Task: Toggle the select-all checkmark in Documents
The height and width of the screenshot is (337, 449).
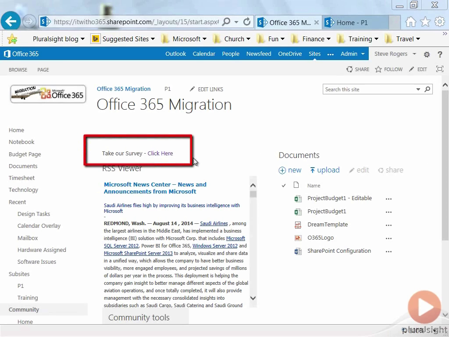Action: (x=284, y=186)
